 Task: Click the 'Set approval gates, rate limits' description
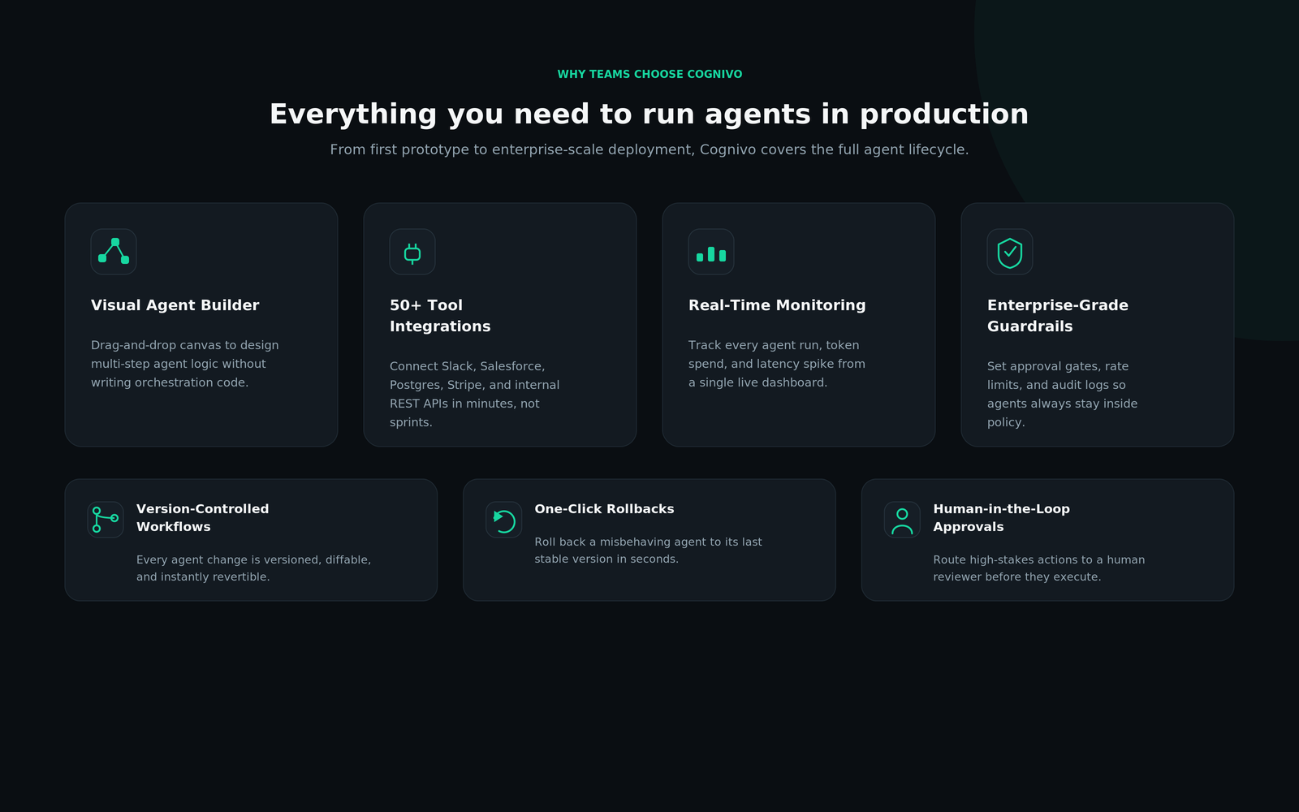pyautogui.click(x=1062, y=394)
